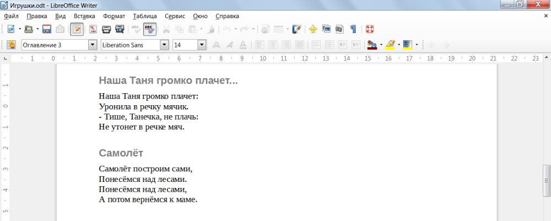
Task: Open the Gallery icon
Action: point(326,29)
